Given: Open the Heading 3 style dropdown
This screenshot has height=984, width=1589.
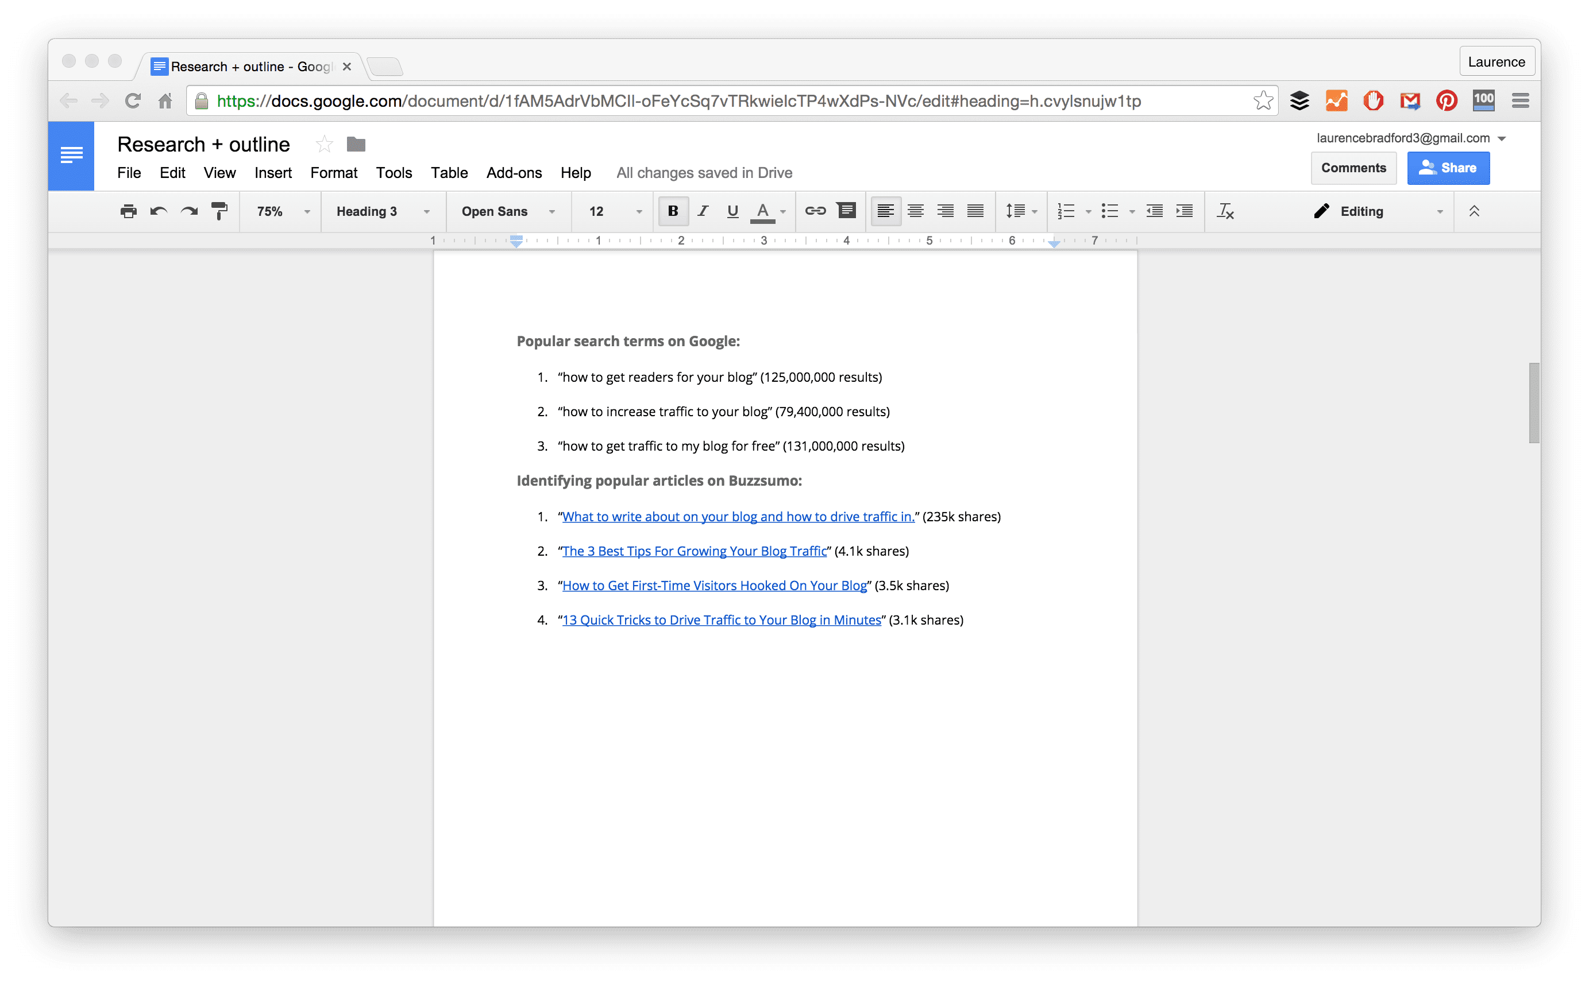Looking at the screenshot, I should (383, 211).
